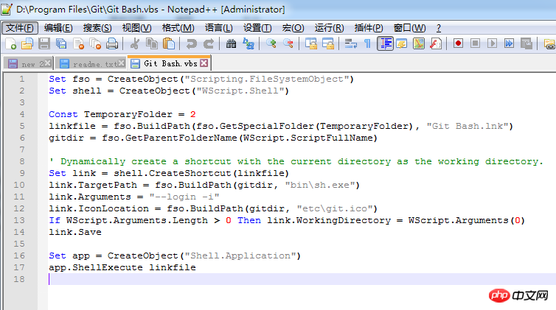Open the ? help menu
The image size is (556, 310).
click(439, 28)
